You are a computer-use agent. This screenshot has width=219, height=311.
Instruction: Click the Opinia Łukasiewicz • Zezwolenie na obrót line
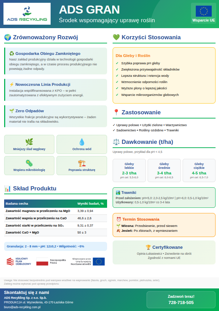pos(164,254)
